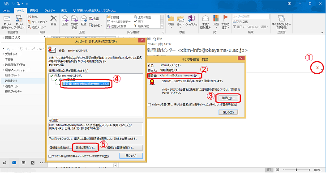Click the ルール rules icon
The width and height of the screenshot is (326, 173).
pos(180,18)
